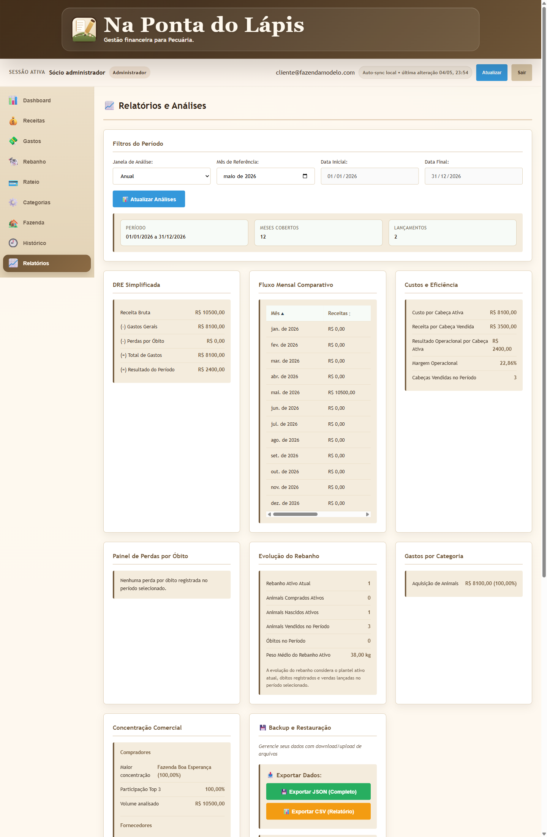
Task: Expand the Janela de Análise dropdown
Action: tap(161, 176)
